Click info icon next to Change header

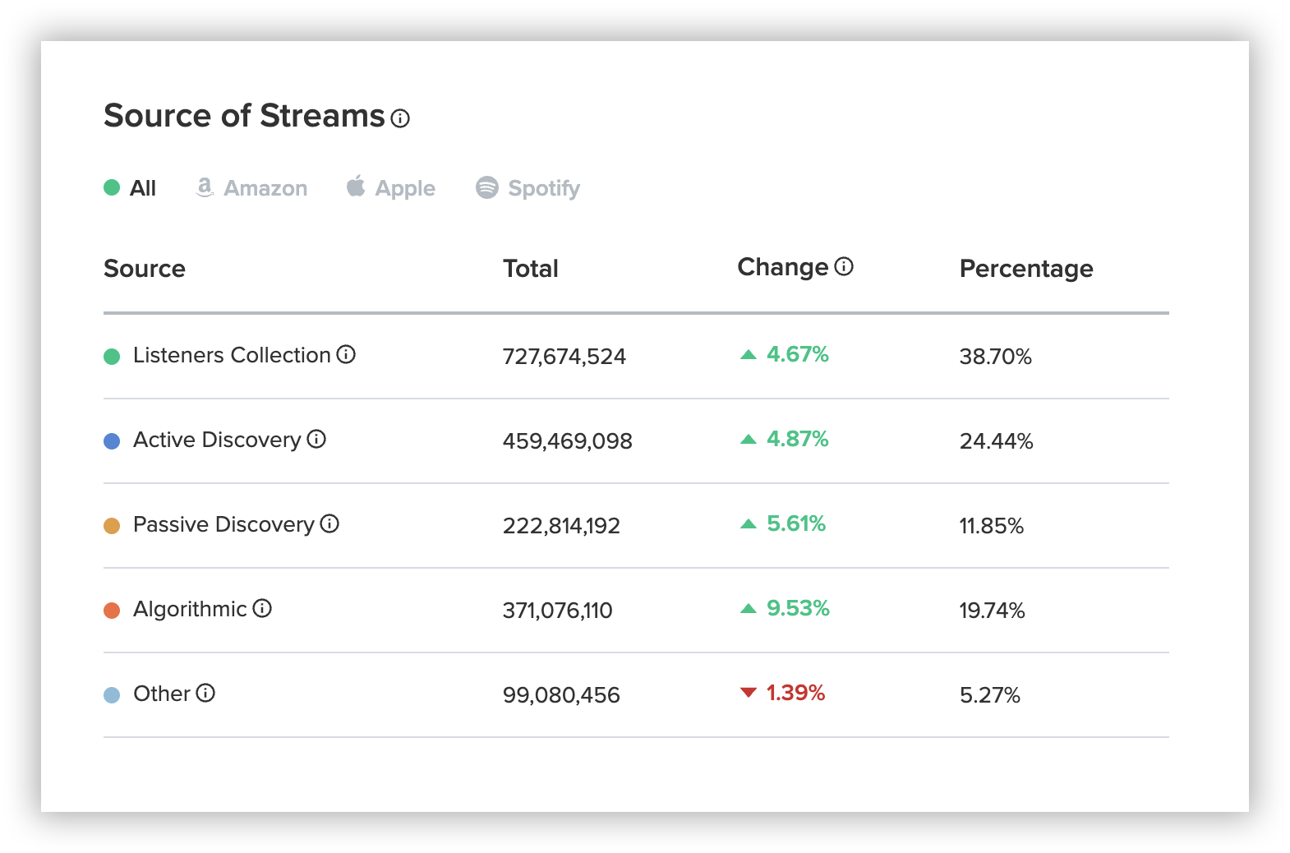point(844,266)
